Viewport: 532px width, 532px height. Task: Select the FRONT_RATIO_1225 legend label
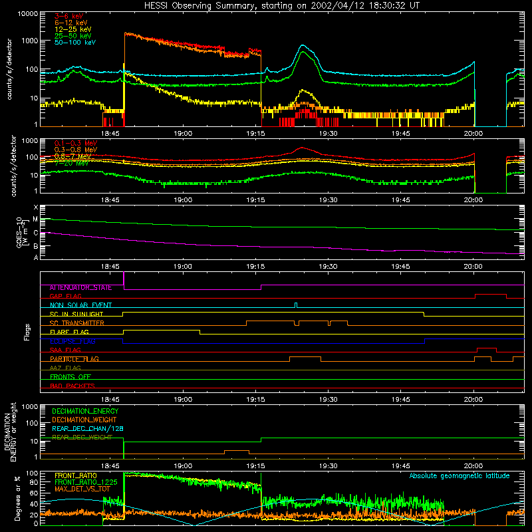(86, 483)
